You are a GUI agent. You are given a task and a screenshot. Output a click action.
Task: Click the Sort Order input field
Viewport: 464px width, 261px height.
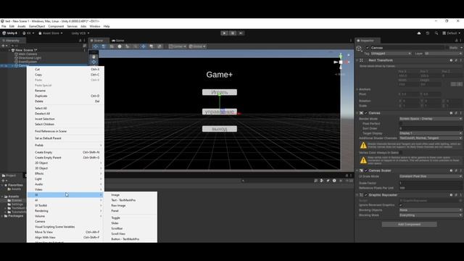(431, 129)
